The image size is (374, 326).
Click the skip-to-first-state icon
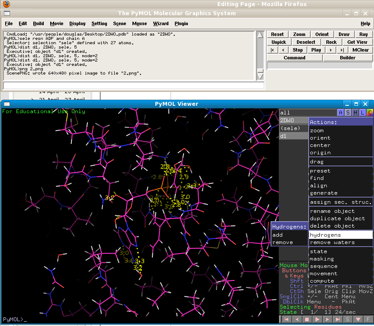286,319
